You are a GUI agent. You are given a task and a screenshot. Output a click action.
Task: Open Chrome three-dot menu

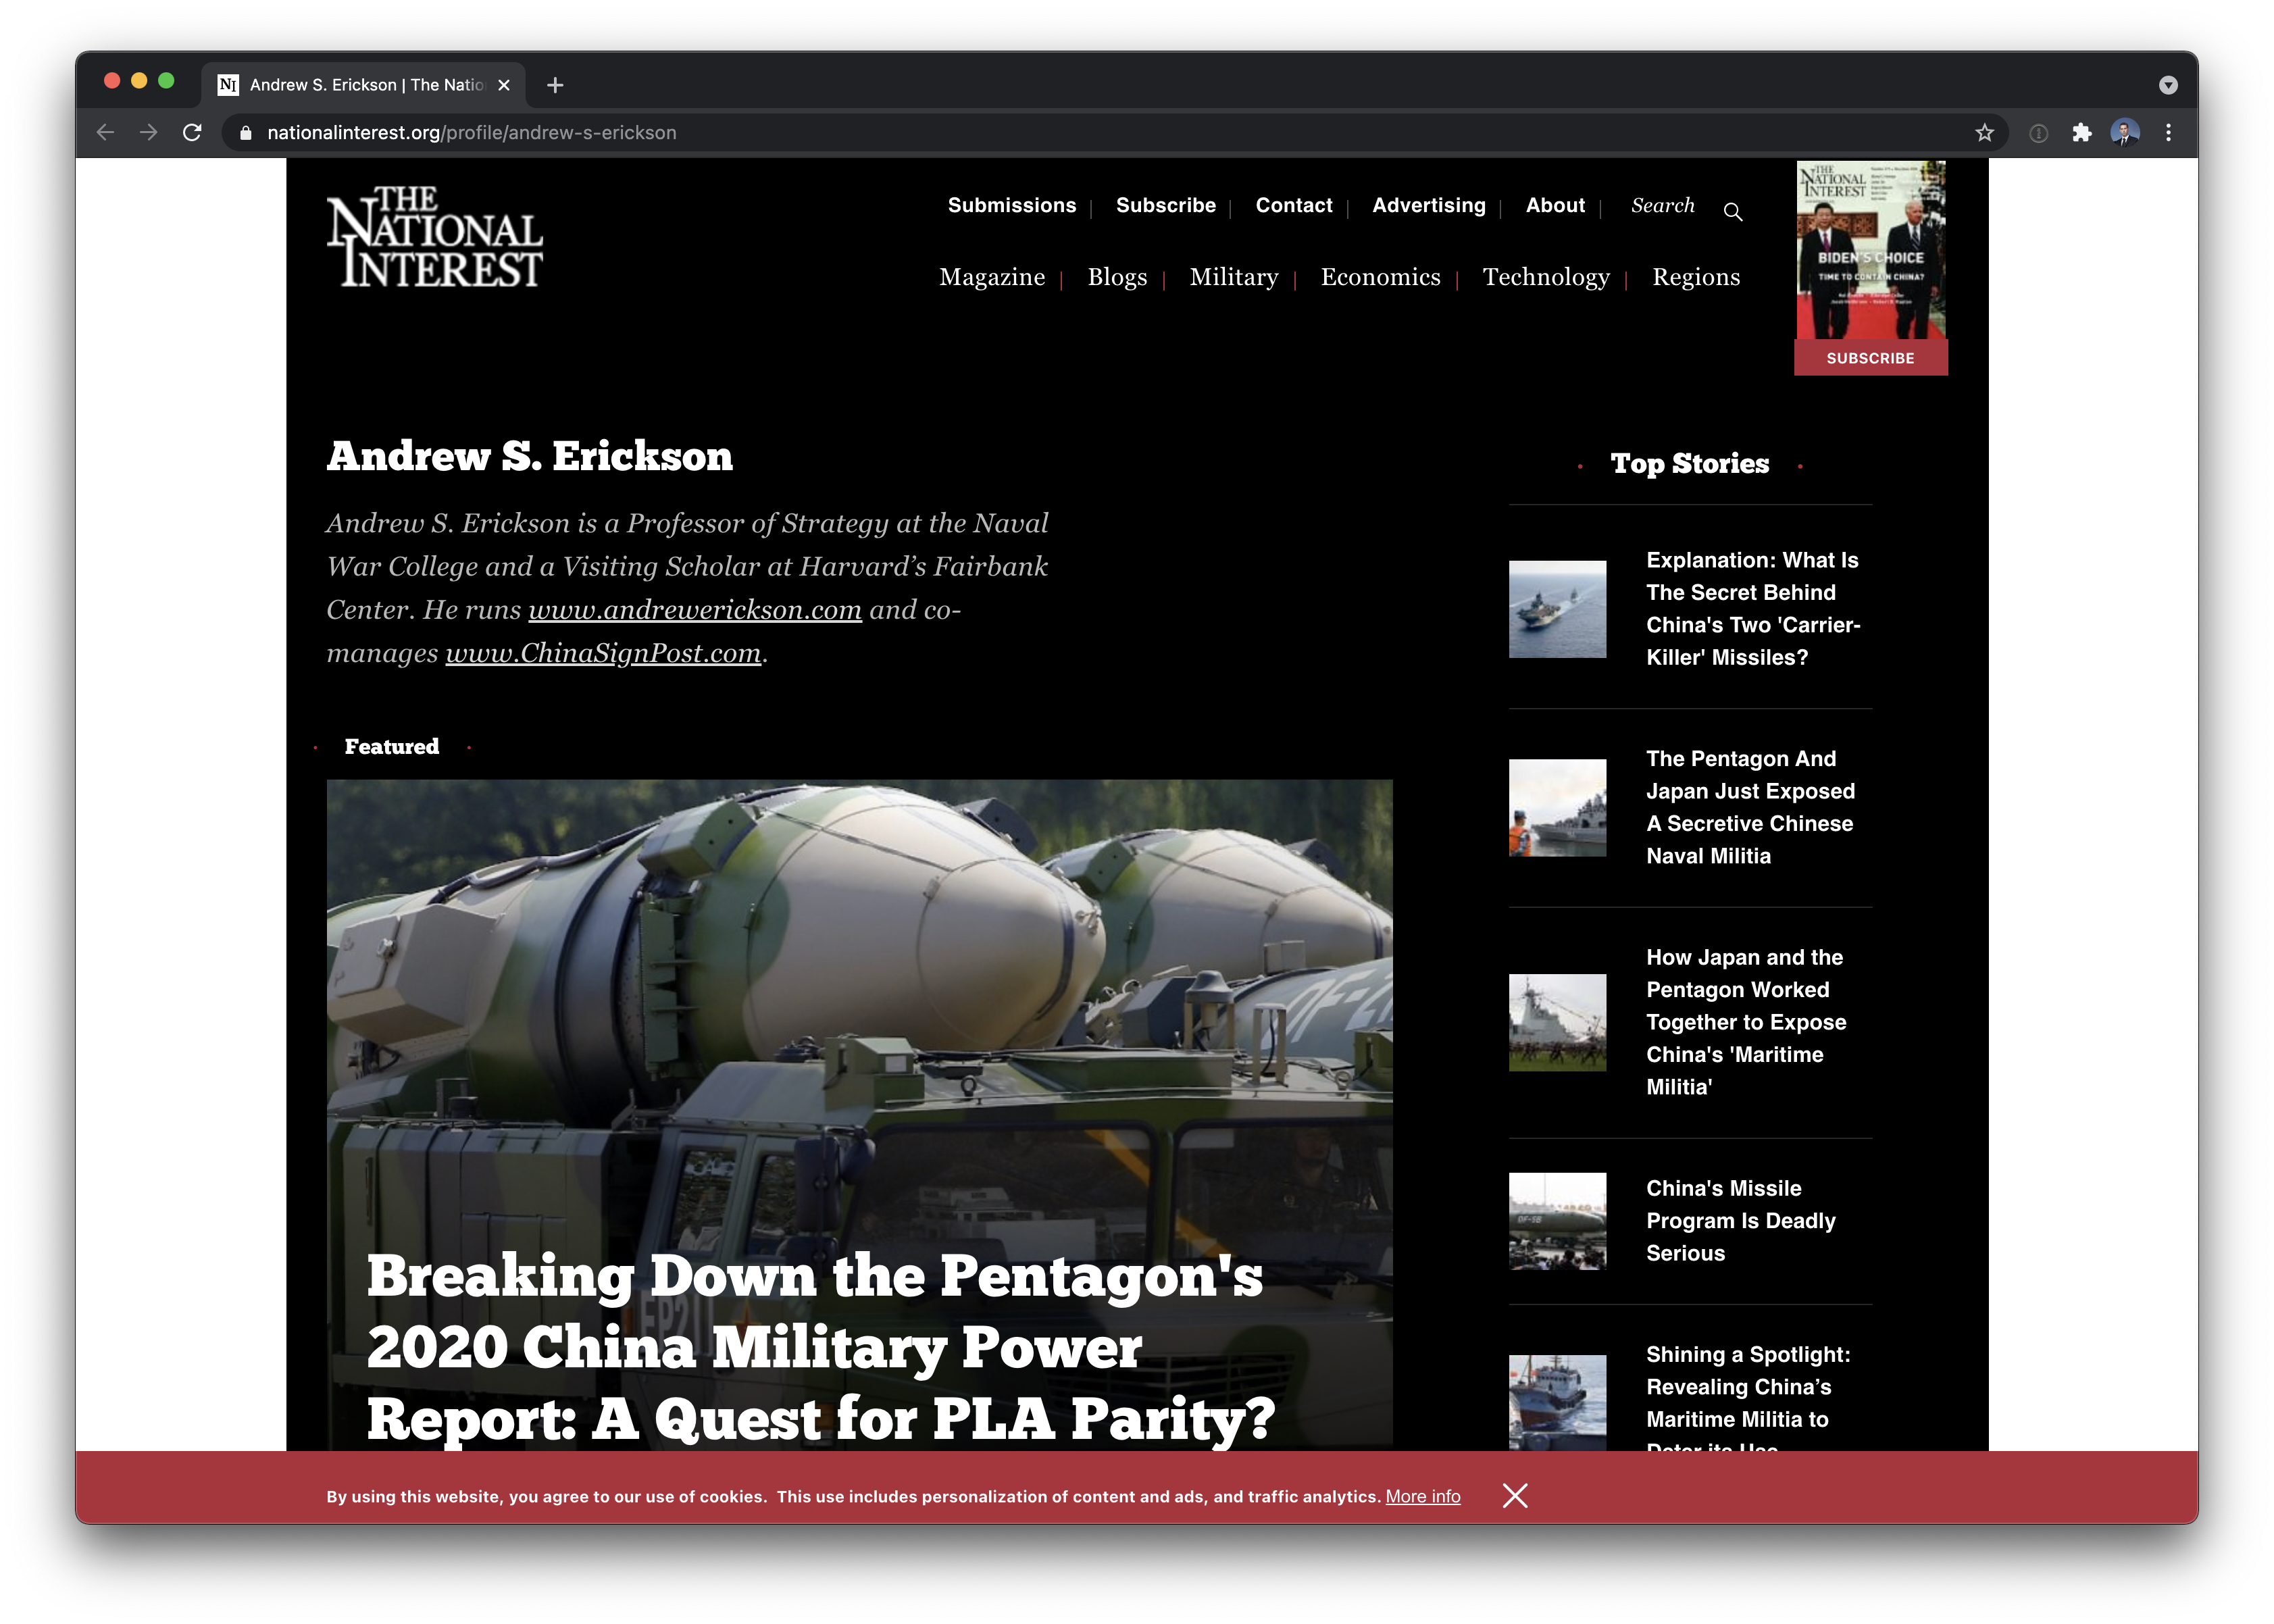[2168, 133]
